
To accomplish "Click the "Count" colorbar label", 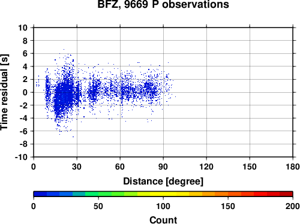I will click(163, 220).
